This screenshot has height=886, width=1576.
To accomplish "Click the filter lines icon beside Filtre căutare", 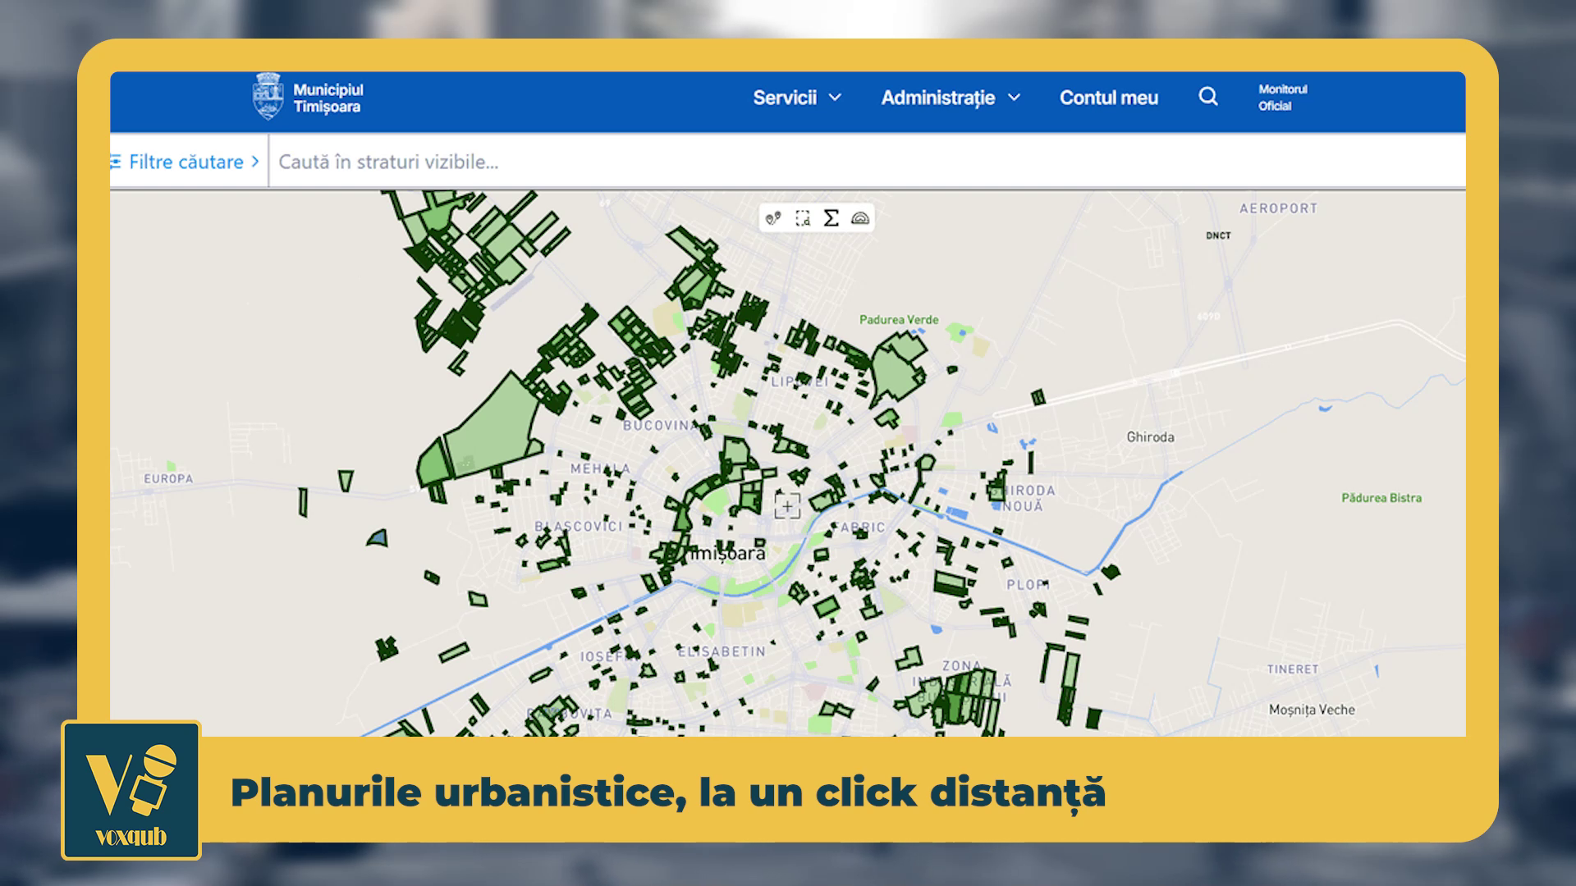I will pos(116,162).
